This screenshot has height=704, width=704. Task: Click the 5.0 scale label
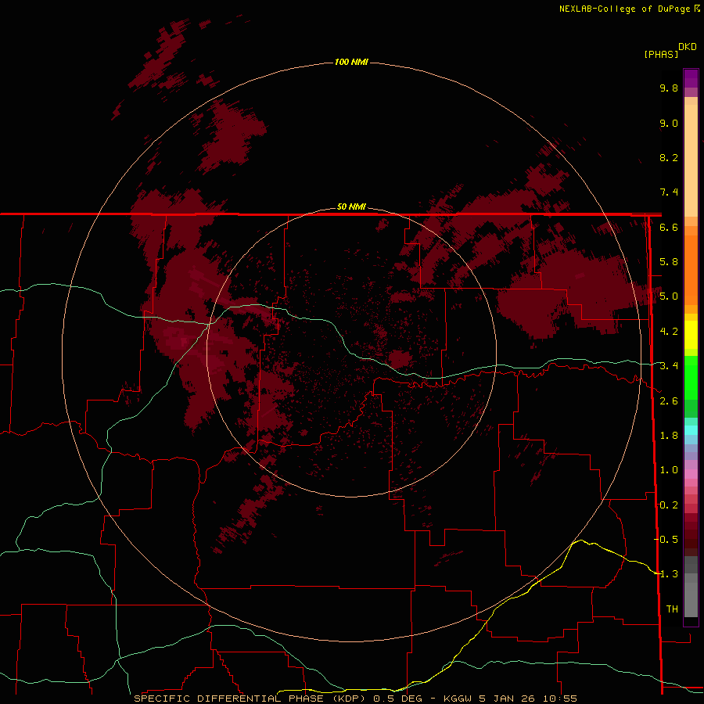[x=669, y=296]
